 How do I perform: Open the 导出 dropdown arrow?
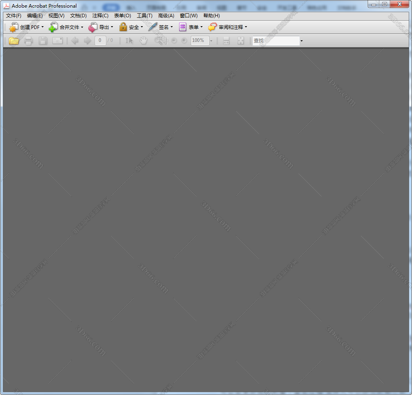113,27
